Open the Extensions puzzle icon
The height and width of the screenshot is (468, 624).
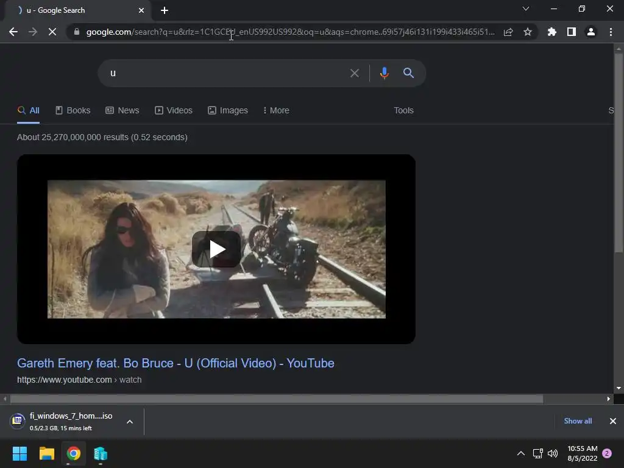point(552,32)
